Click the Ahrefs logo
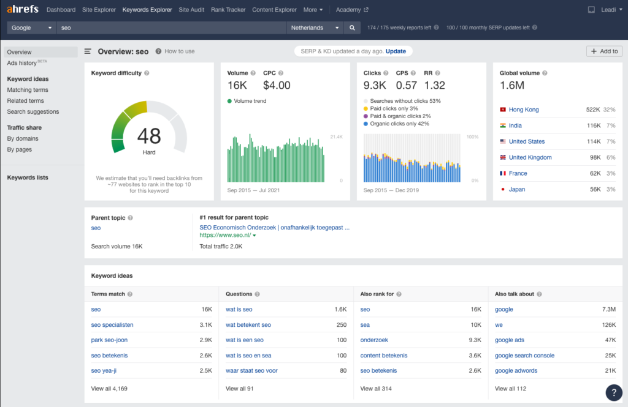Screen dimensions: 628x407 23,9
